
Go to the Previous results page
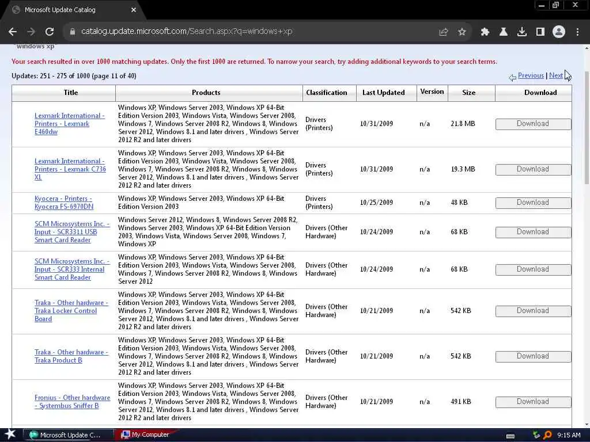pos(531,75)
